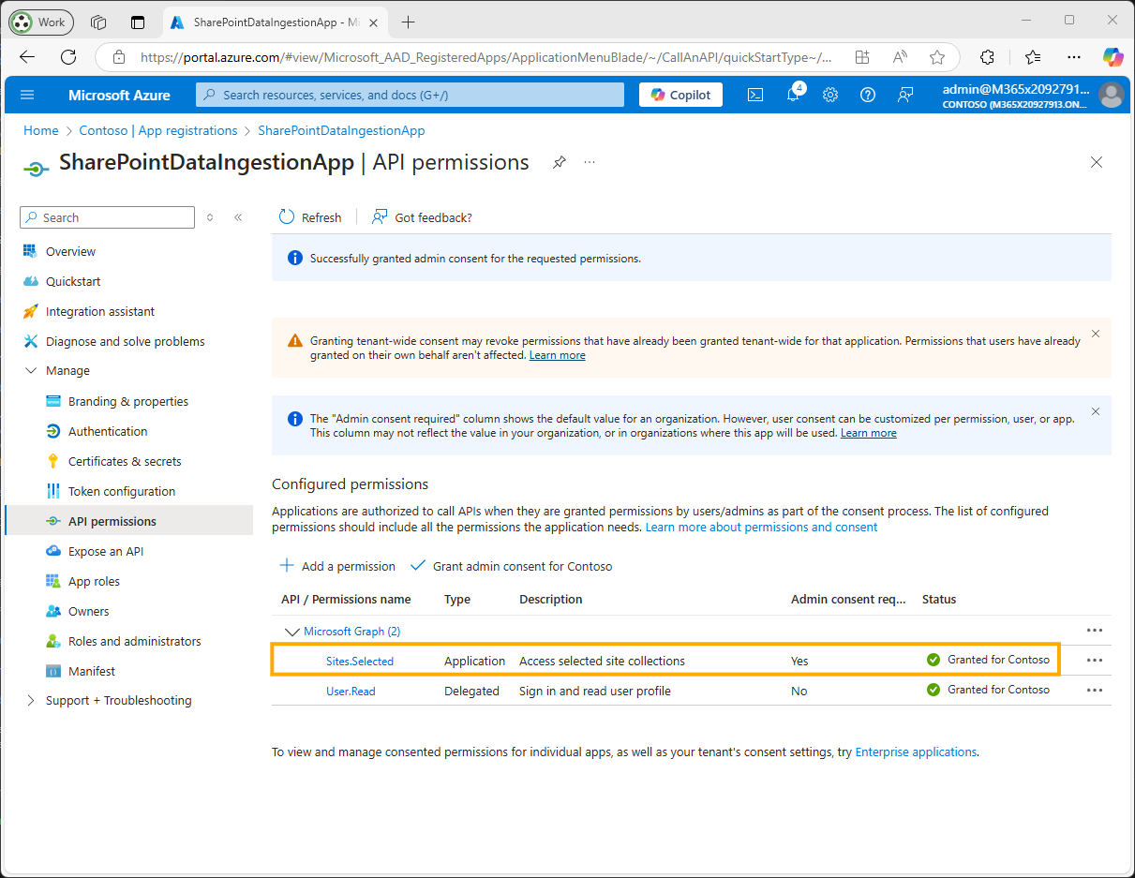Screen dimensions: 1135x878
Task: Open the Microsoft Graph (2) link
Action: [352, 631]
